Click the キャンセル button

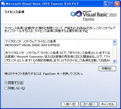click(x=108, y=104)
